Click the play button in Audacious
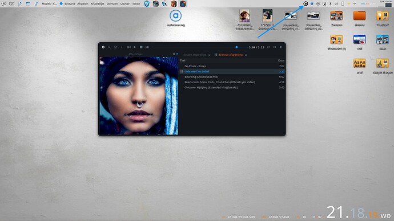Viewport: 394px width, 221px height. 135,47
